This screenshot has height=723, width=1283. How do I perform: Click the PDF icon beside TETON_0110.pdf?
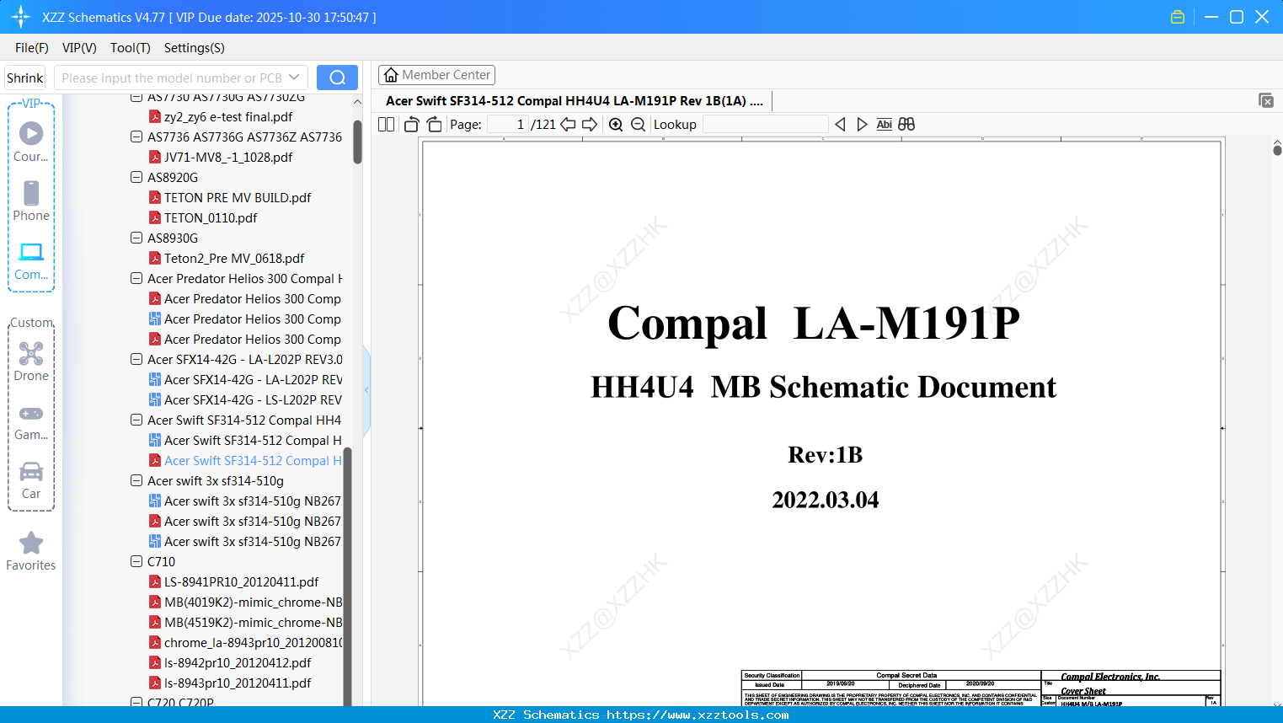155,217
